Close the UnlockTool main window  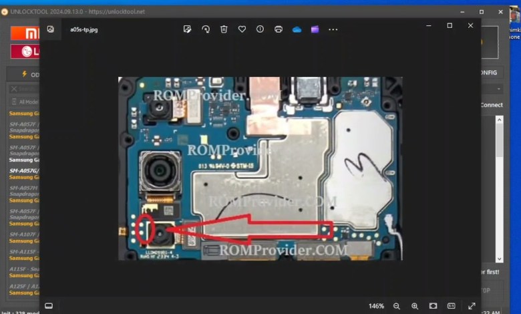pos(500,11)
